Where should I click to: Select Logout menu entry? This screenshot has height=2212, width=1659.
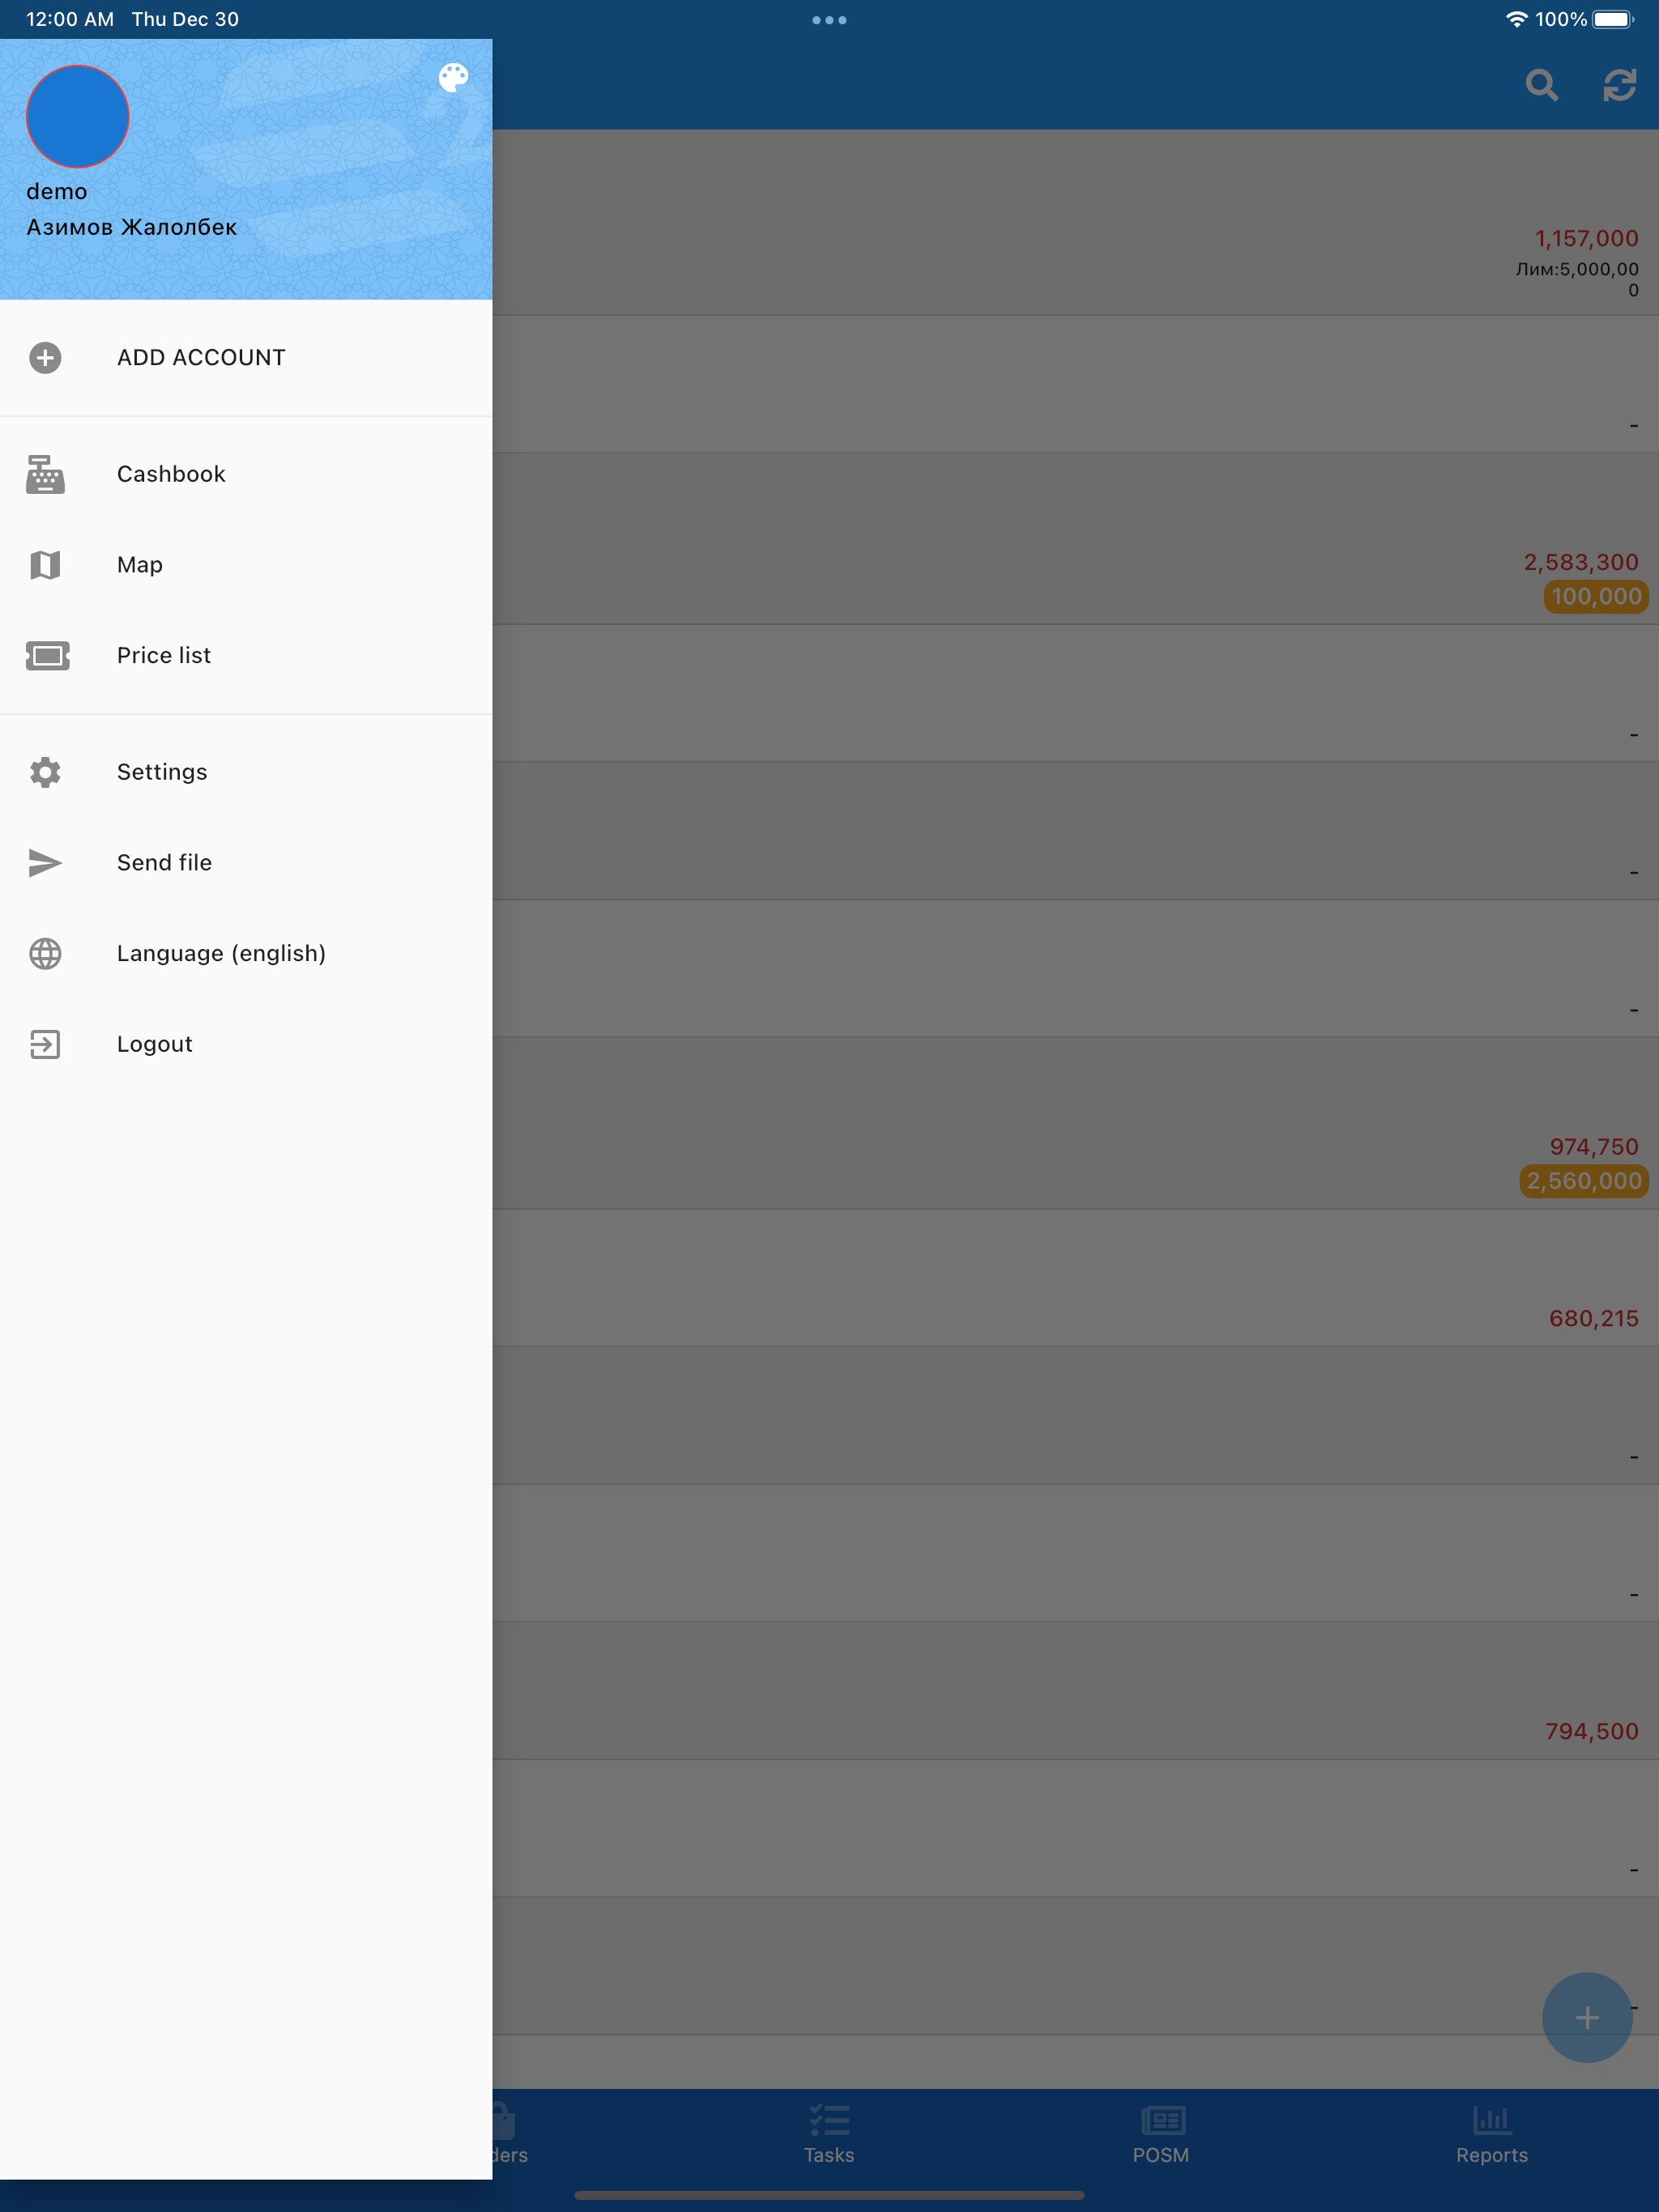[246, 1044]
